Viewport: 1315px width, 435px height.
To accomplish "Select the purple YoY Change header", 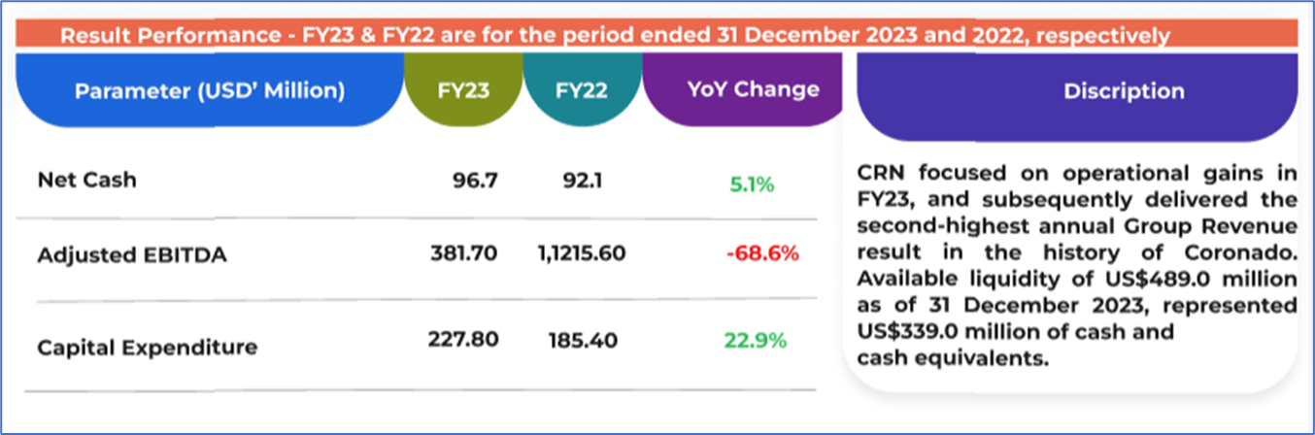I will pyautogui.click(x=753, y=90).
